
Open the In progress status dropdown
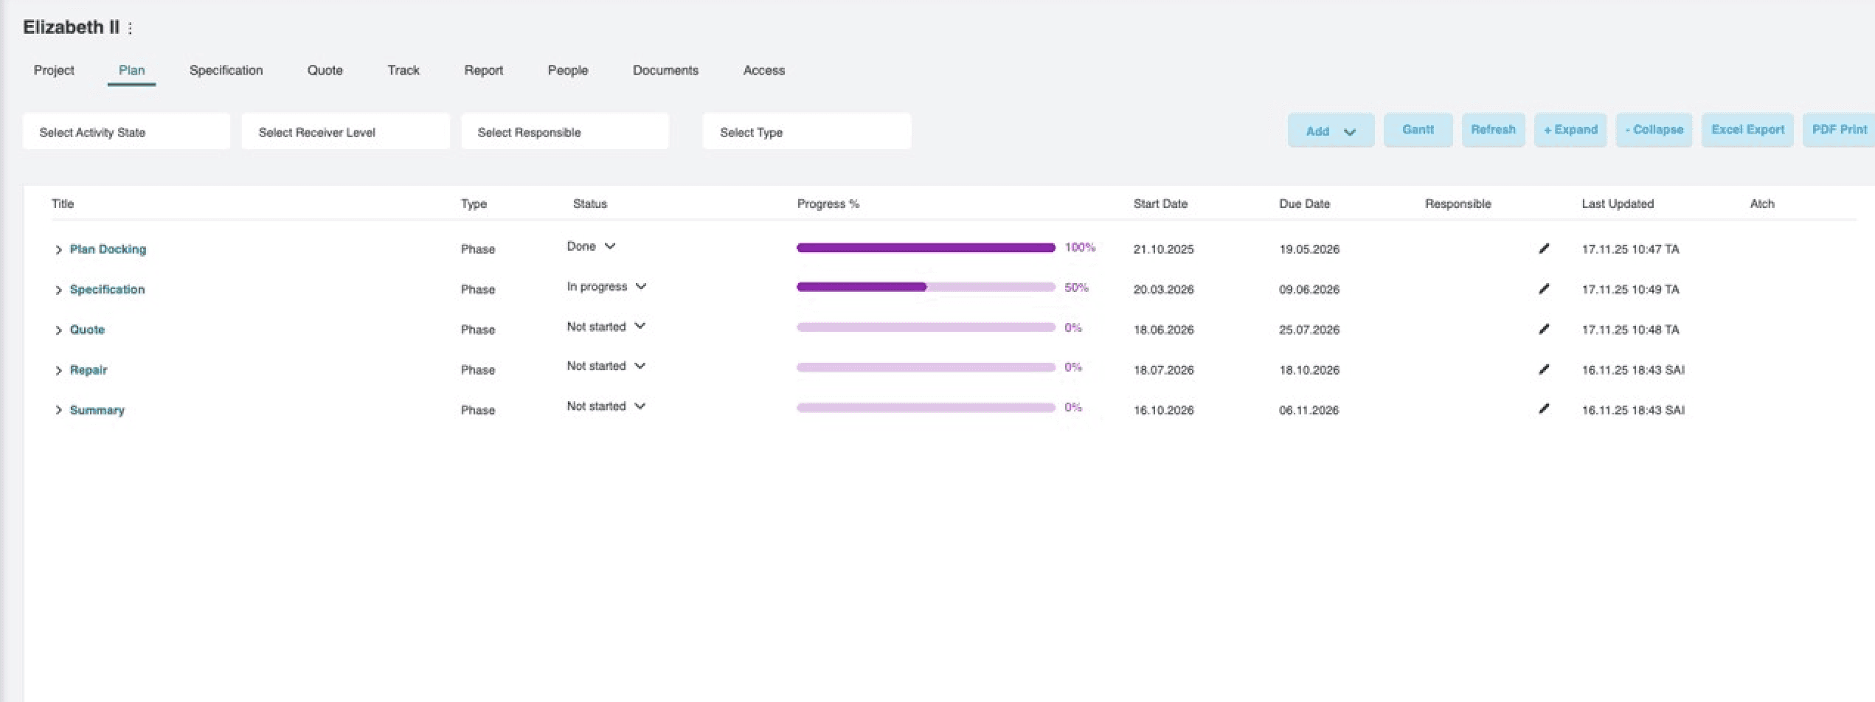pyautogui.click(x=606, y=286)
